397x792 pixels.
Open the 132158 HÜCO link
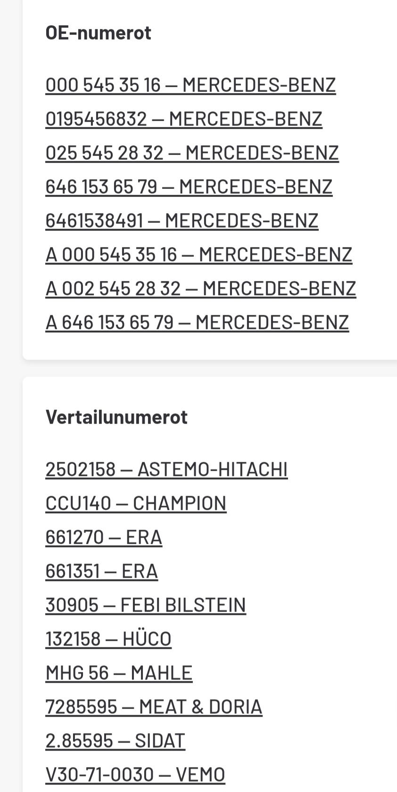[108, 639]
